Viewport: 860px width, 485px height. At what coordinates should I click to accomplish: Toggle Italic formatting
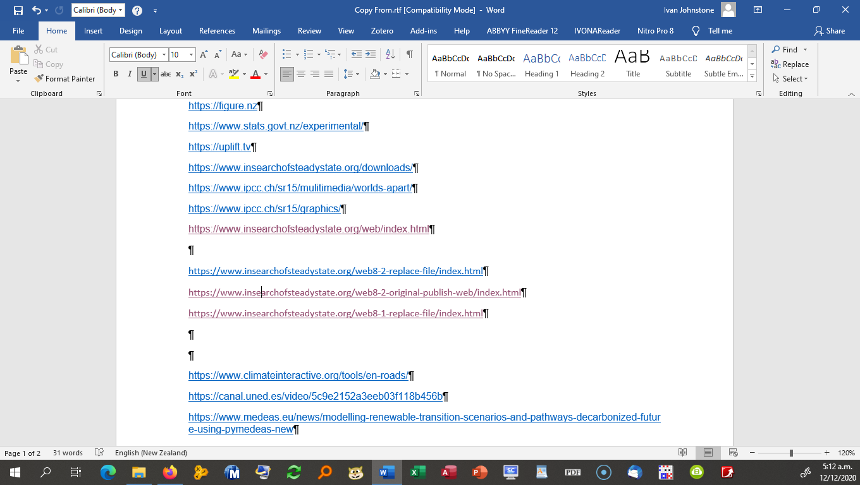(x=130, y=75)
